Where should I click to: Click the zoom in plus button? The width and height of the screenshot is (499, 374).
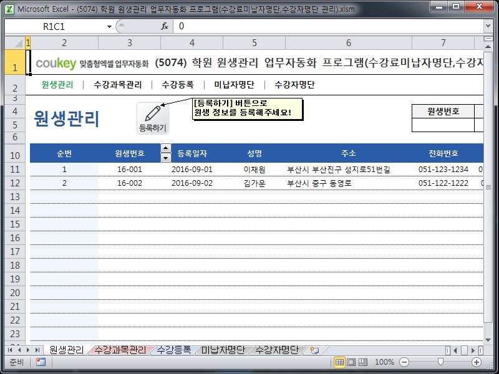click(x=477, y=362)
